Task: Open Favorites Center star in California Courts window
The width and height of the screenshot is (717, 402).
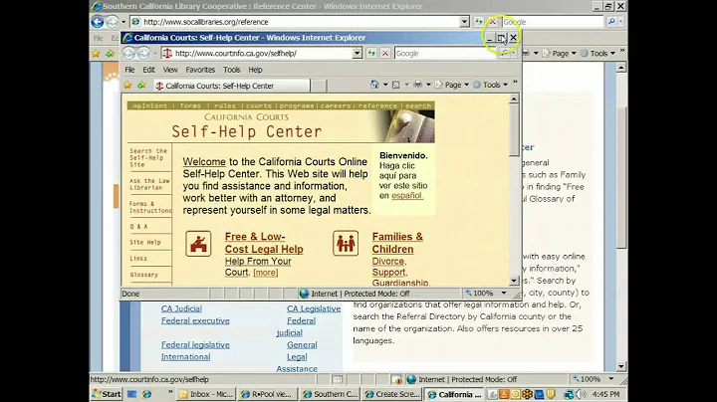Action: pos(127,86)
